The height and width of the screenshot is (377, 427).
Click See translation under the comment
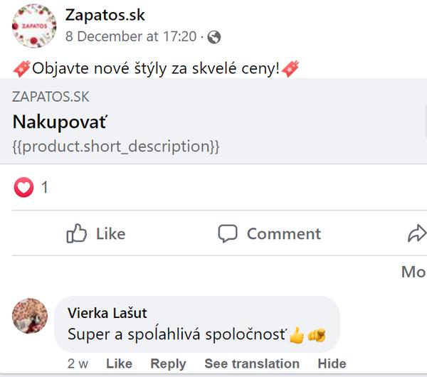[252, 363]
